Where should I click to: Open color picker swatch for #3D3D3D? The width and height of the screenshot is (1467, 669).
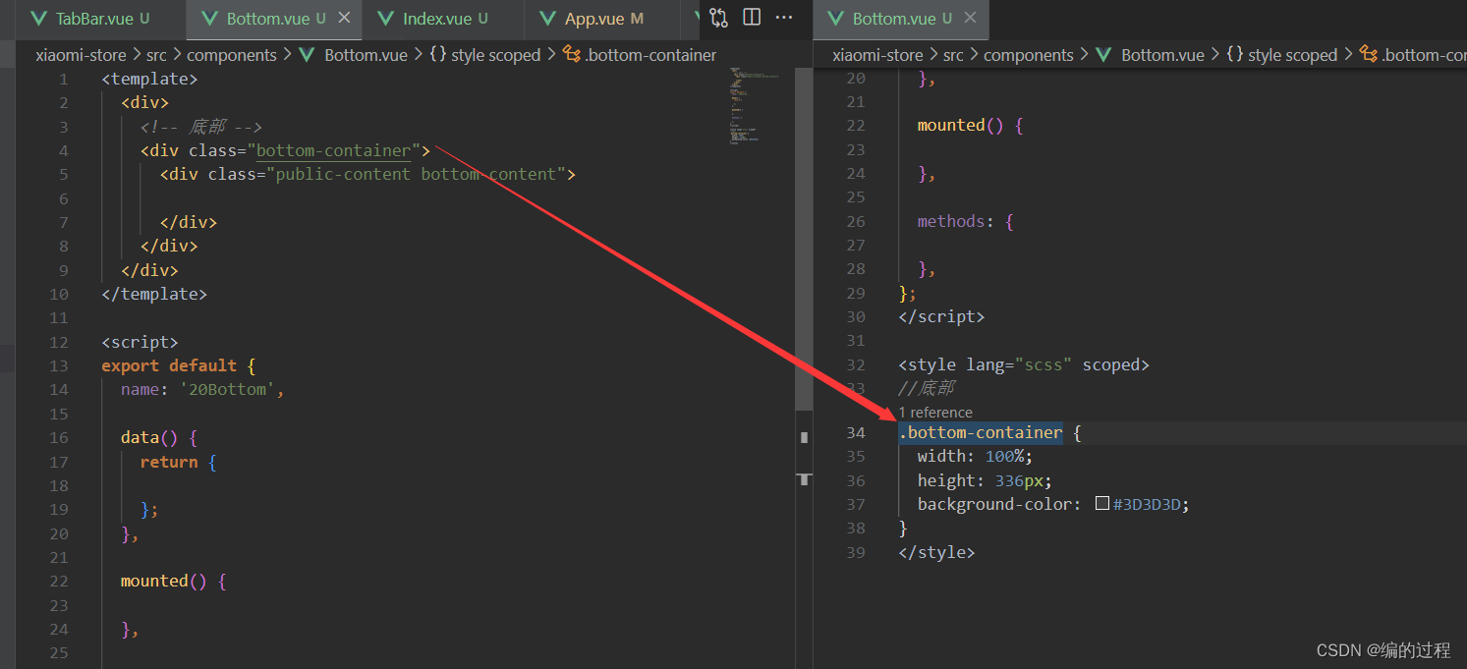[1102, 504]
